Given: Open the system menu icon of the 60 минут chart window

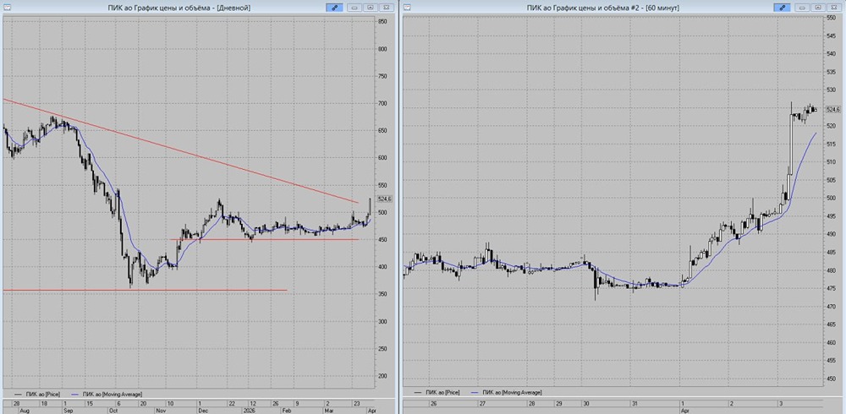Looking at the screenshot, I should tap(406, 8).
